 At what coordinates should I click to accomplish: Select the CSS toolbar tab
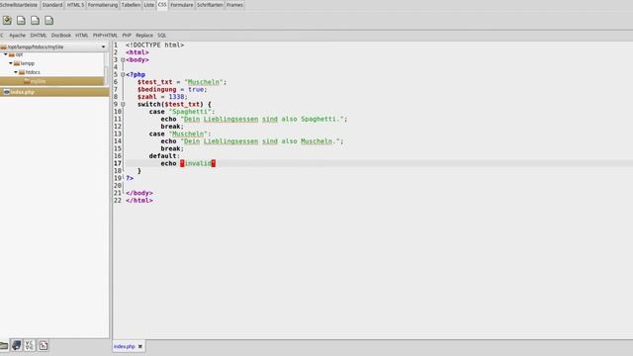click(162, 4)
